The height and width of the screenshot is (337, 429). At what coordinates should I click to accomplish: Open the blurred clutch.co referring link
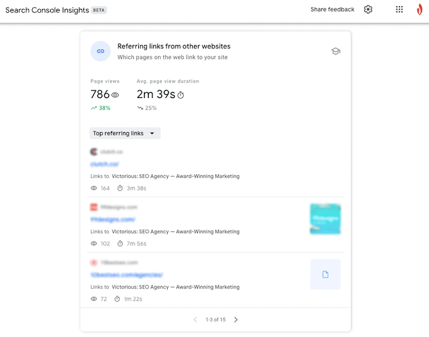(x=104, y=164)
